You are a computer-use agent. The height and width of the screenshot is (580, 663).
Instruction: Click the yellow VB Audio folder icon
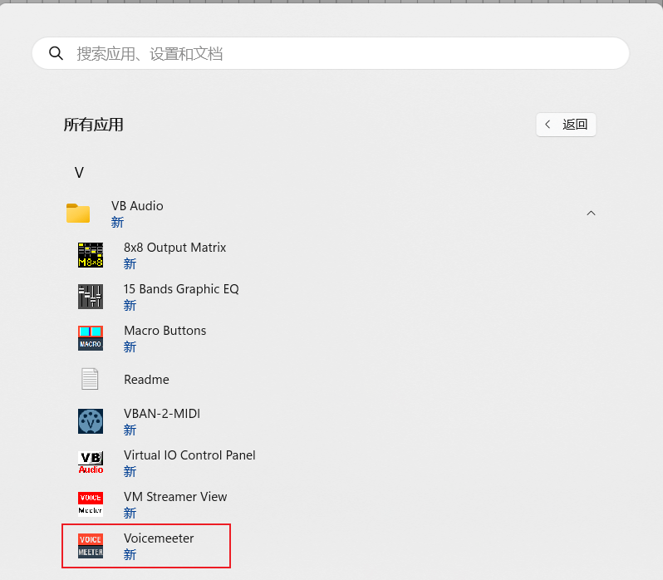[x=78, y=214]
